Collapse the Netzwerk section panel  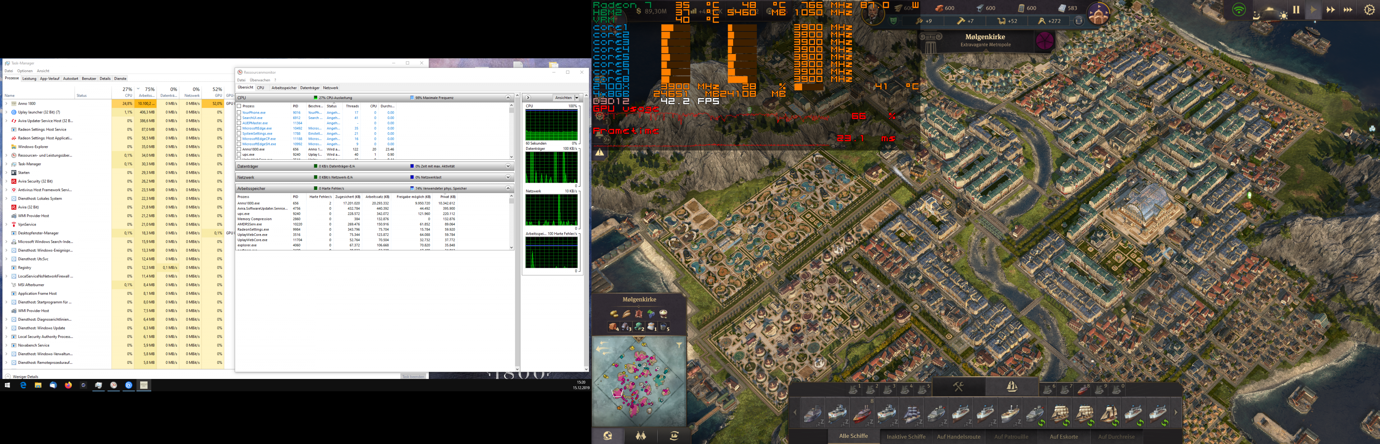pyautogui.click(x=509, y=177)
